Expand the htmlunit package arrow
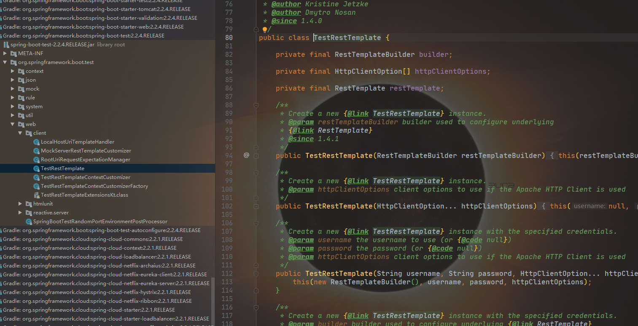Image resolution: width=638 pixels, height=326 pixels. (x=20, y=204)
